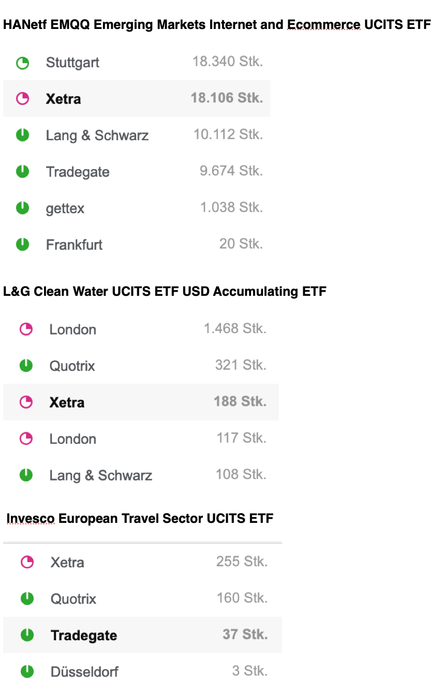Click the green status icon beside Stuttgart

(x=23, y=63)
